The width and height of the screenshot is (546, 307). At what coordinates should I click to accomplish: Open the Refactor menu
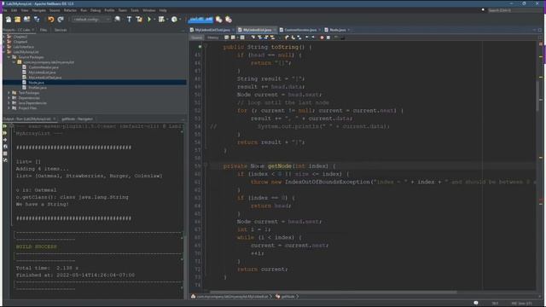[x=70, y=10]
